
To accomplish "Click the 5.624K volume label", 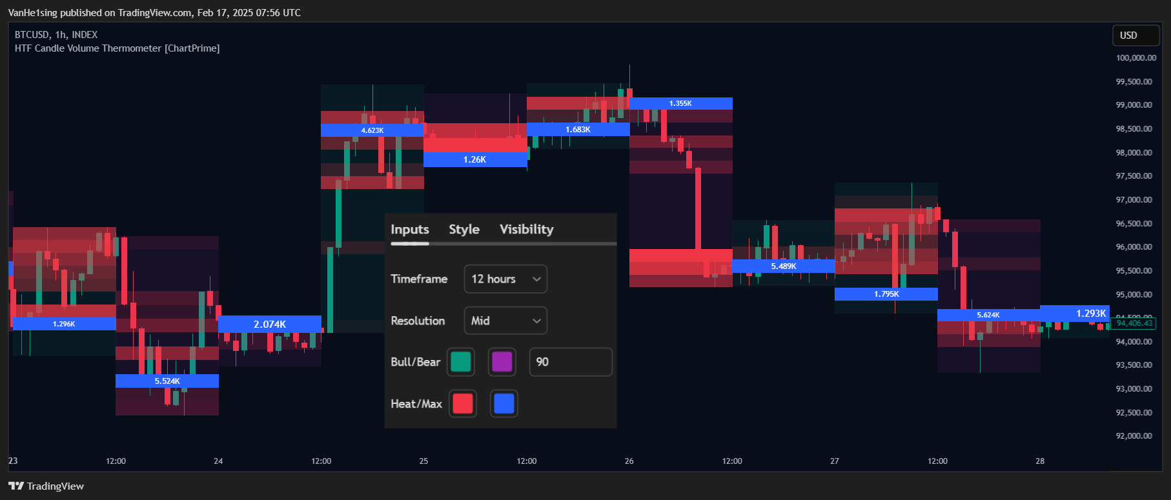I will point(988,315).
